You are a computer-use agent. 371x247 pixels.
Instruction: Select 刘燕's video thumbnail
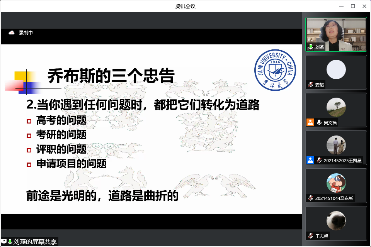coord(336,34)
